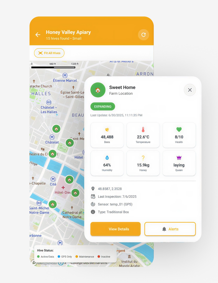Image resolution: width=218 pixels, height=283 pixels.
Task: Click the map distance scale bar
Action: [53, 67]
